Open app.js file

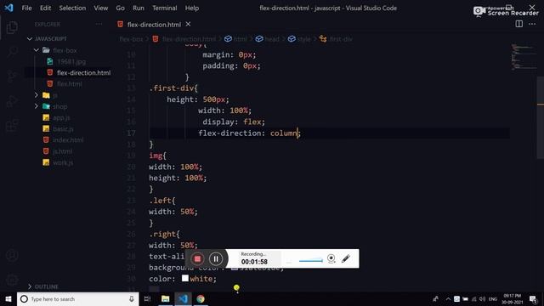pos(61,117)
